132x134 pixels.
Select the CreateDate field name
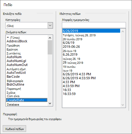click(x=27, y=100)
